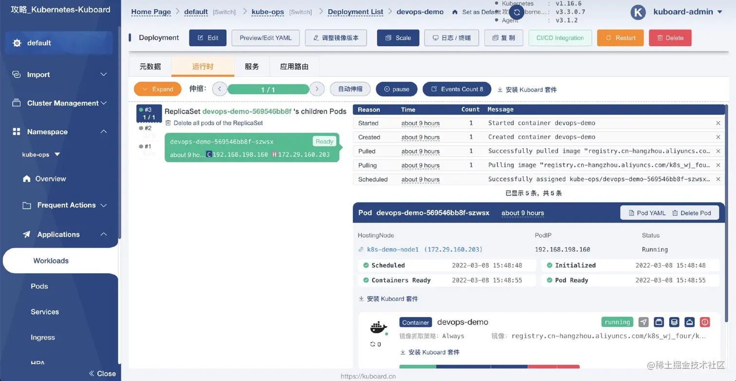This screenshot has height=381, width=736.
Task: Dismiss the Started event row
Action: [718, 123]
